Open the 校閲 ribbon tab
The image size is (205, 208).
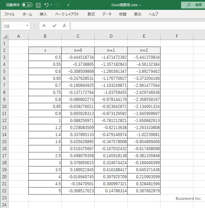coord(122,14)
